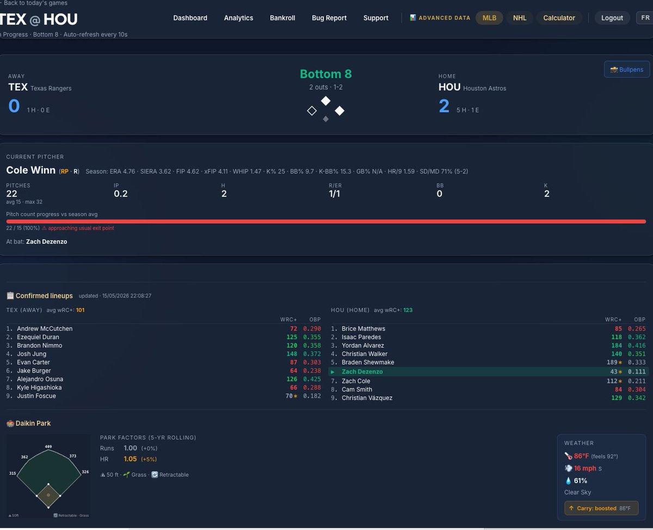Select Brice Matthews in HOU lineup

[x=364, y=329]
